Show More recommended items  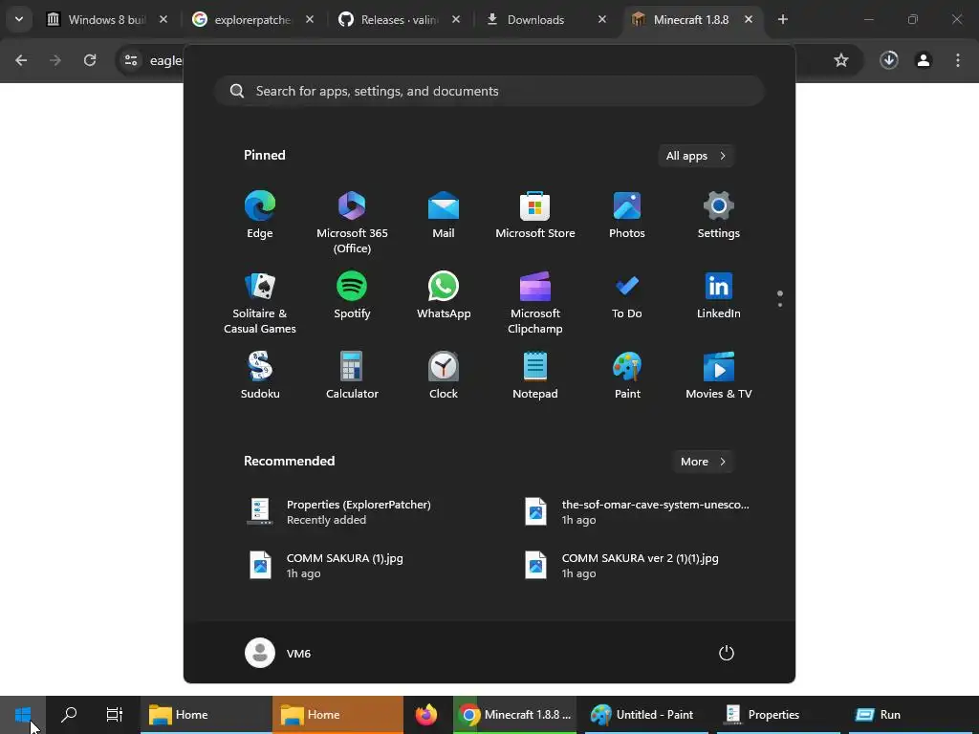coord(703,462)
